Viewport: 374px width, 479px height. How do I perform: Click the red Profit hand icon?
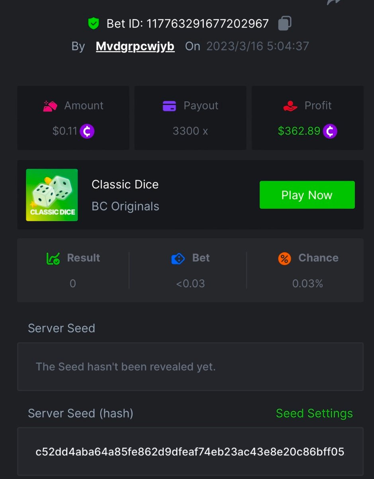(290, 106)
